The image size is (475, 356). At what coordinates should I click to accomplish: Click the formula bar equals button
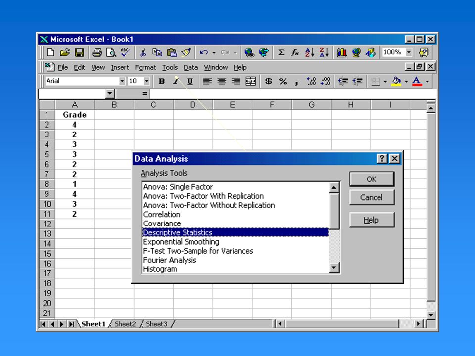[x=145, y=94]
